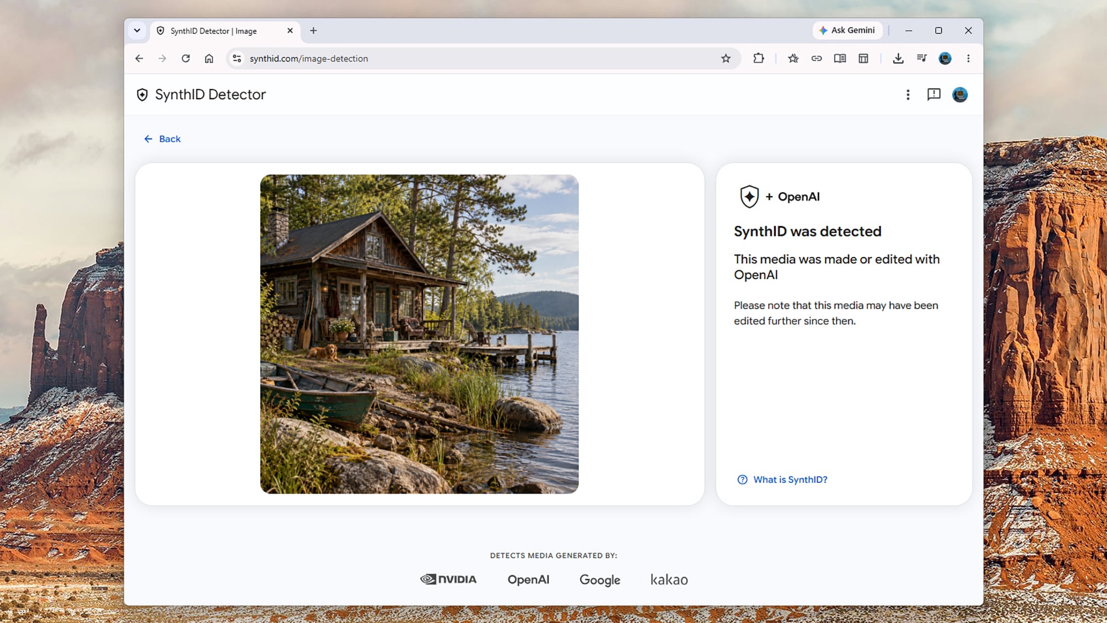1107x623 pixels.
Task: Open SynthID Detector three-dot options menu
Action: click(x=908, y=95)
